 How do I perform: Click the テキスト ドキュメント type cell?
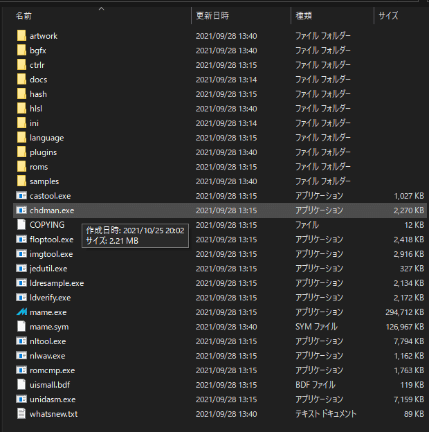(x=326, y=414)
